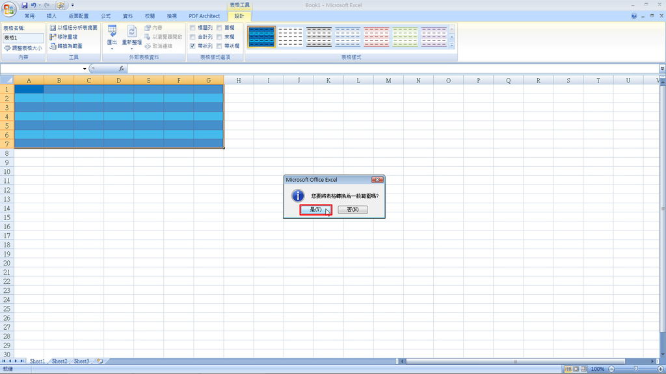Open Customize Quick Access Toolbar dropdown
The image size is (666, 374).
(73, 5)
